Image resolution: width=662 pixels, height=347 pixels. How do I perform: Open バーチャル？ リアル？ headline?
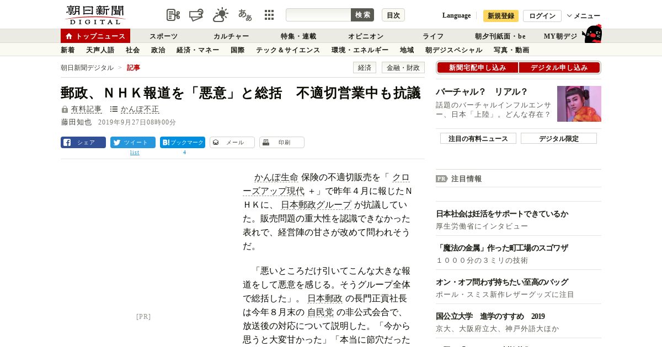pos(482,92)
